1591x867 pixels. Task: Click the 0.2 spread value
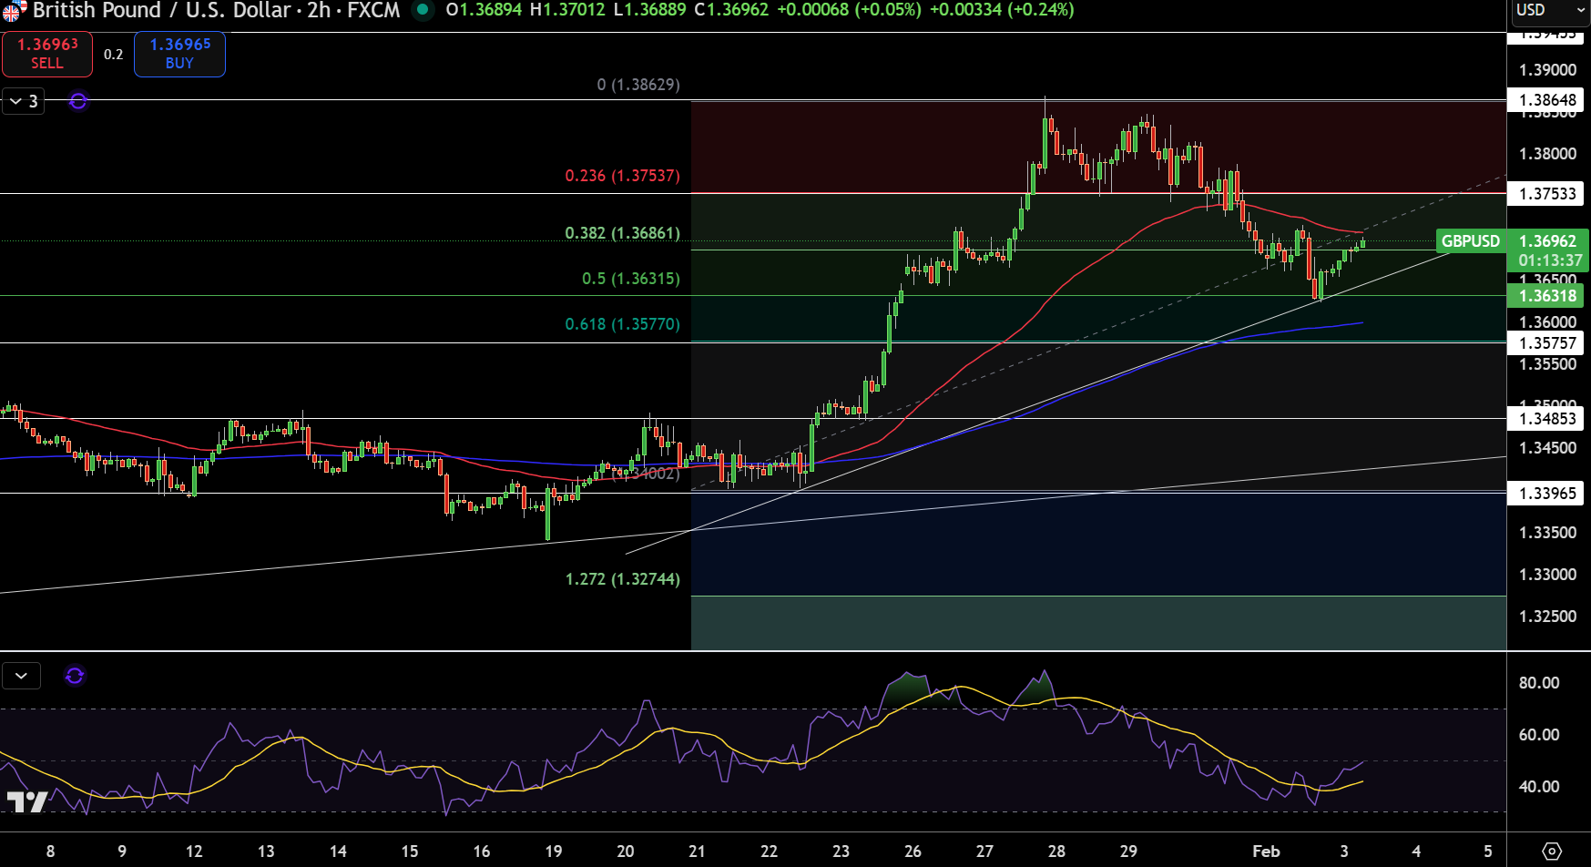point(113,55)
